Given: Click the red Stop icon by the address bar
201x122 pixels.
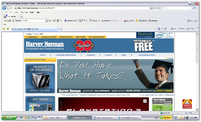Looking at the screenshot, I should [159, 8].
